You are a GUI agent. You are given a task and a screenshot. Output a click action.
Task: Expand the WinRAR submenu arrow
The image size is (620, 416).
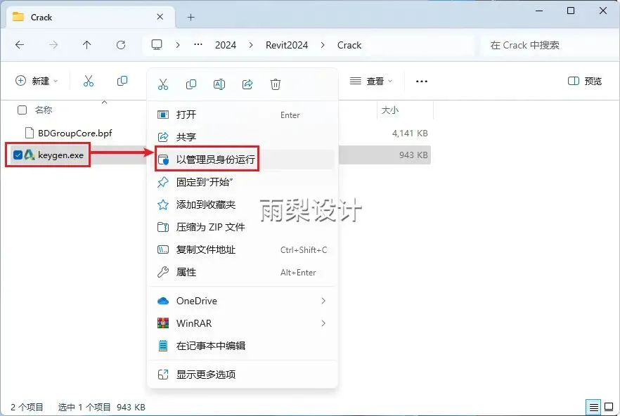[323, 323]
